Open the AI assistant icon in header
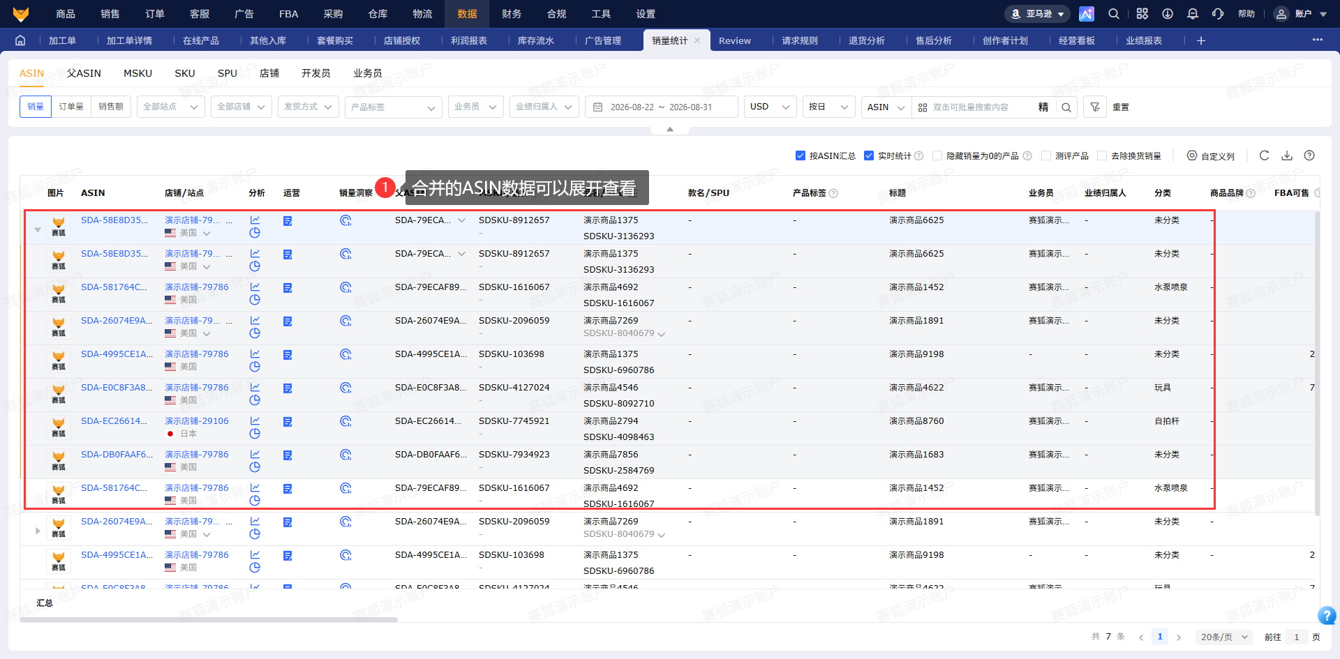Image resolution: width=1340 pixels, height=659 pixels. [x=1087, y=14]
